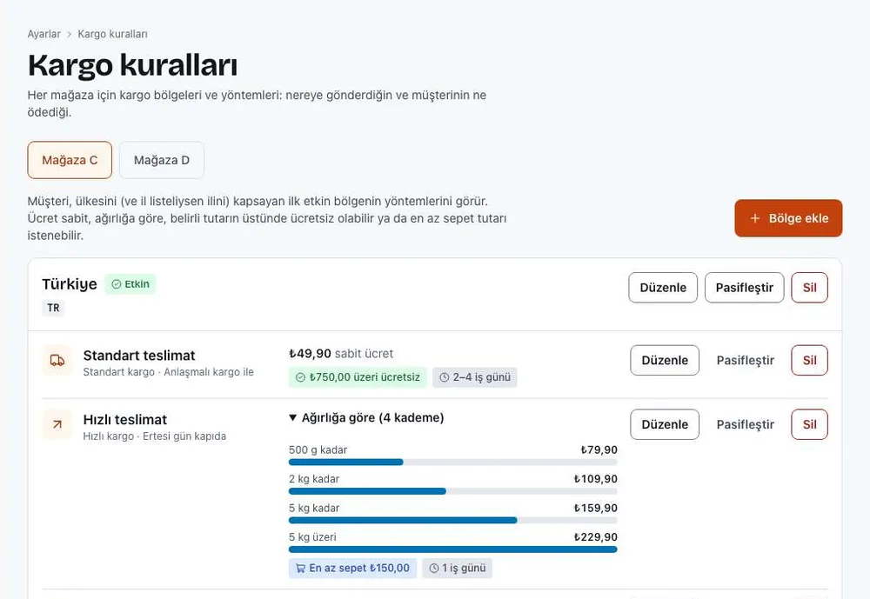This screenshot has height=599, width=870.
Task: Click the TR country code tag
Action: (53, 308)
